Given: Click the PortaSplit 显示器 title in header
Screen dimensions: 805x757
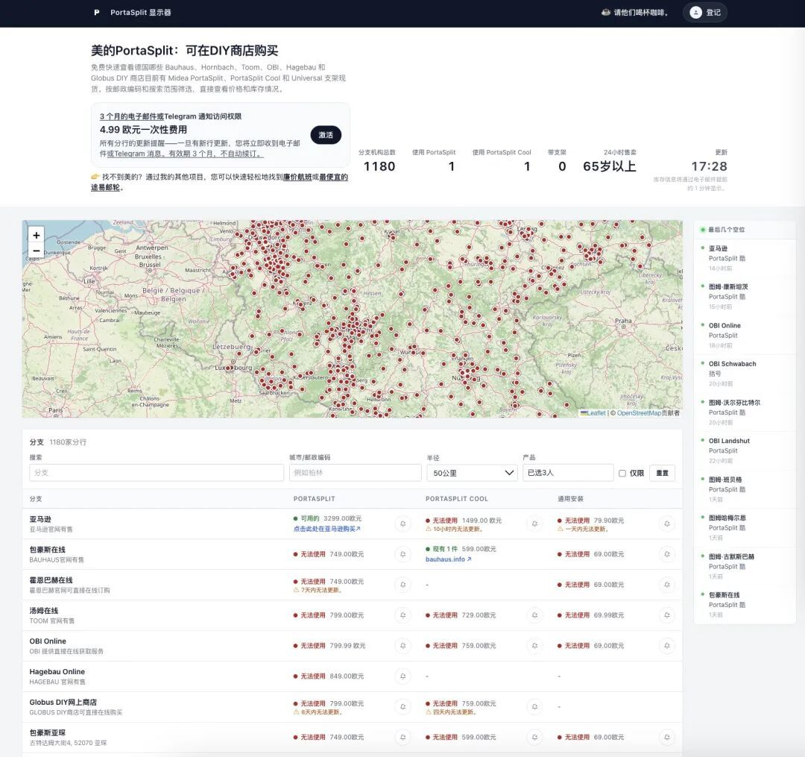Looking at the screenshot, I should pos(141,13).
